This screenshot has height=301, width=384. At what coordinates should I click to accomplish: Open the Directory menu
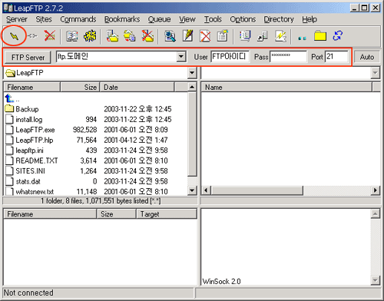(279, 19)
